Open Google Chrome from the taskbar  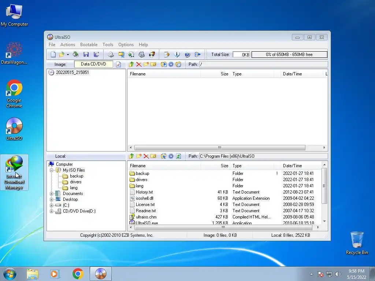pyautogui.click(x=78, y=274)
